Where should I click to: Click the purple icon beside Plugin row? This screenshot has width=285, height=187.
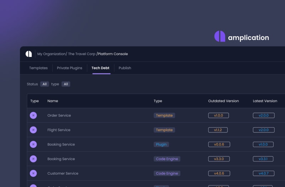[33, 144]
